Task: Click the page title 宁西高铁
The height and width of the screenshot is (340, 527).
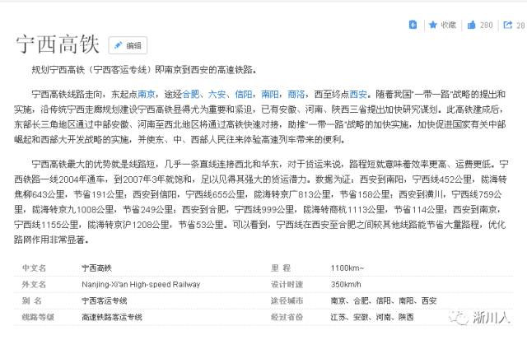Action: pyautogui.click(x=58, y=44)
